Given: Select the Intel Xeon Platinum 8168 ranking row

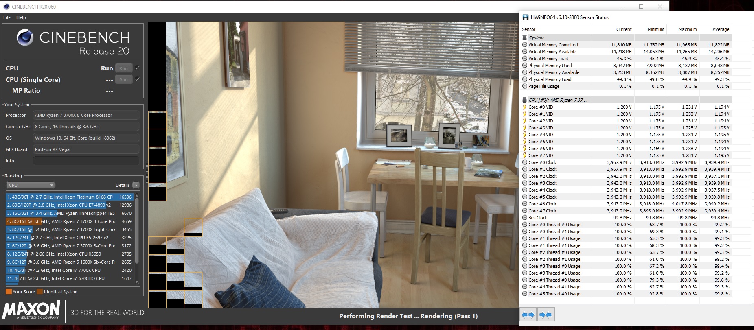Looking at the screenshot, I should pos(70,197).
